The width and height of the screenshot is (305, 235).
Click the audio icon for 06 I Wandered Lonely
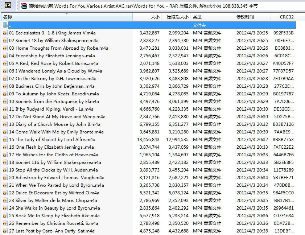tap(5, 71)
